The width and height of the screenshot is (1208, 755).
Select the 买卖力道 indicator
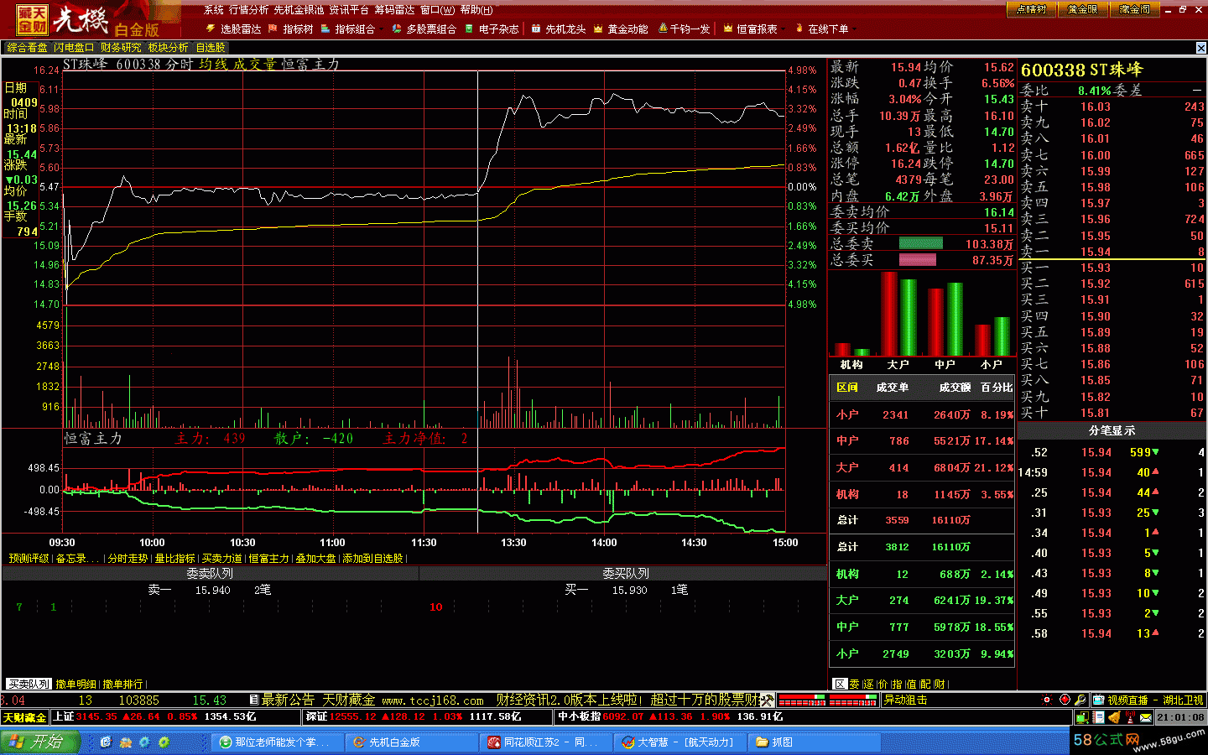[x=221, y=558]
